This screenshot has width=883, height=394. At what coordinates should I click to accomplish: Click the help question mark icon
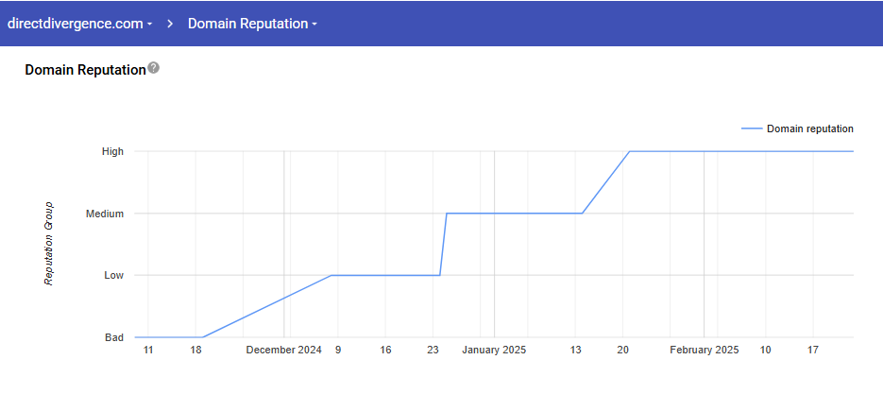pyautogui.click(x=154, y=69)
